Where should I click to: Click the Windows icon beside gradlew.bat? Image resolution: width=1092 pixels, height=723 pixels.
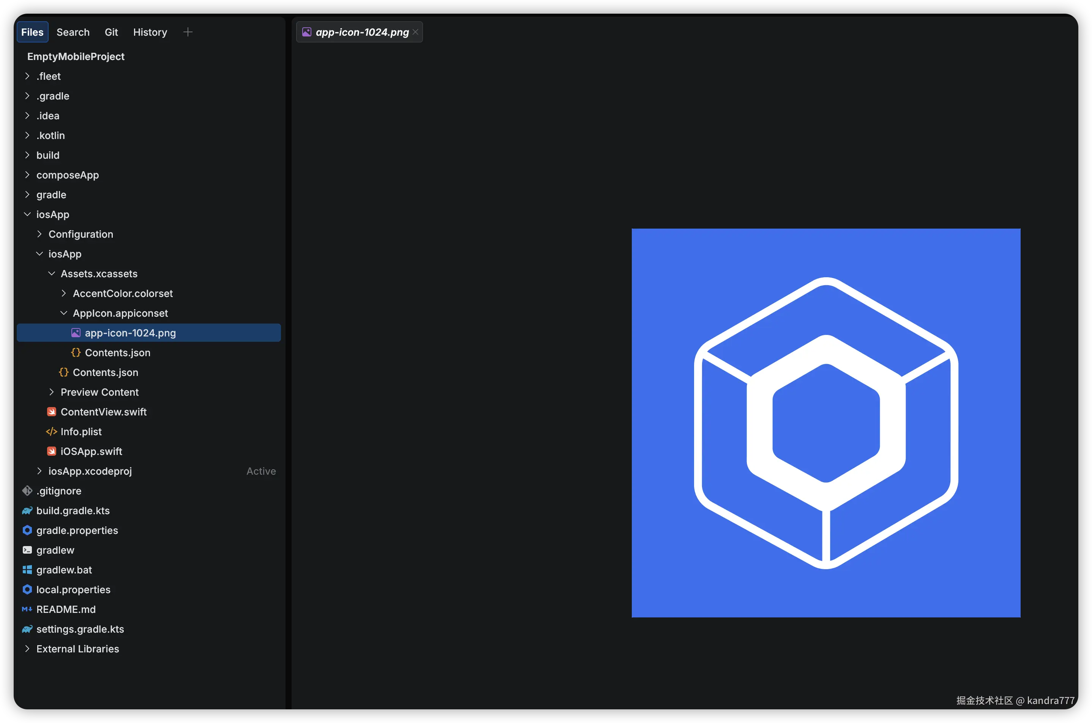27,570
